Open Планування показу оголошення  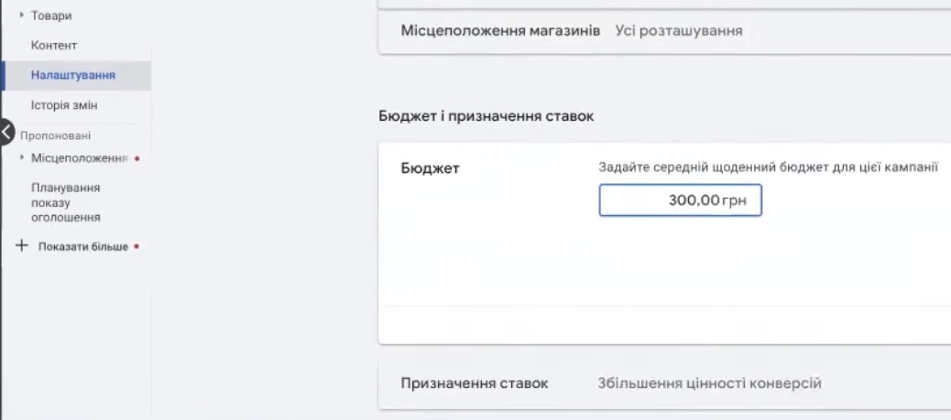pos(65,202)
